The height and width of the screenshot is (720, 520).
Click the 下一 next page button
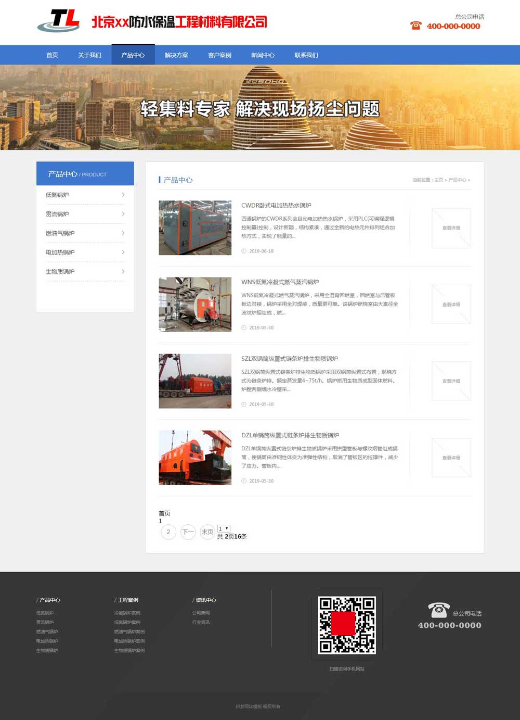point(188,532)
